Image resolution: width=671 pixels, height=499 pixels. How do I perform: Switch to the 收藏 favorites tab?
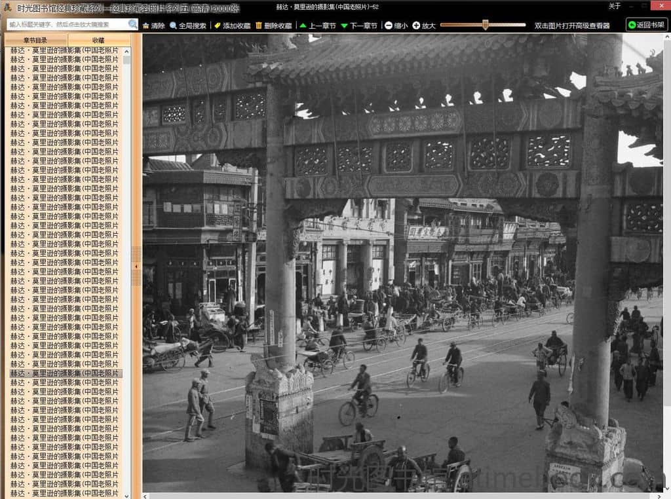pos(98,40)
